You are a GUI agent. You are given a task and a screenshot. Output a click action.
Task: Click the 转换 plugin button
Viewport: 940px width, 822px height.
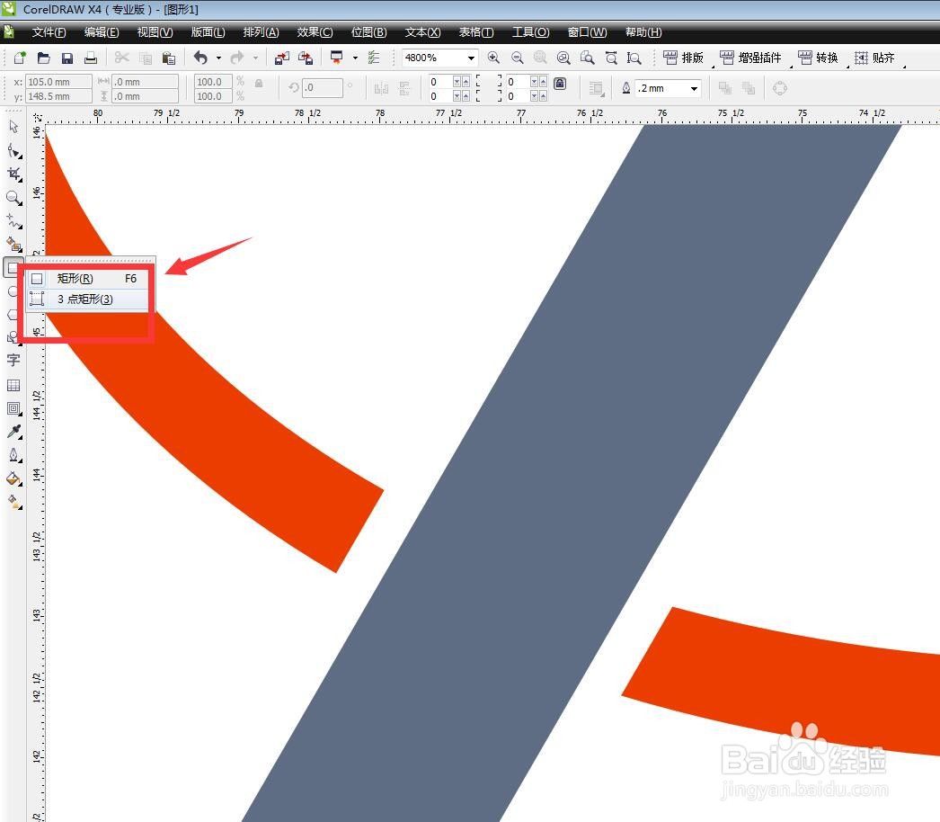point(818,58)
